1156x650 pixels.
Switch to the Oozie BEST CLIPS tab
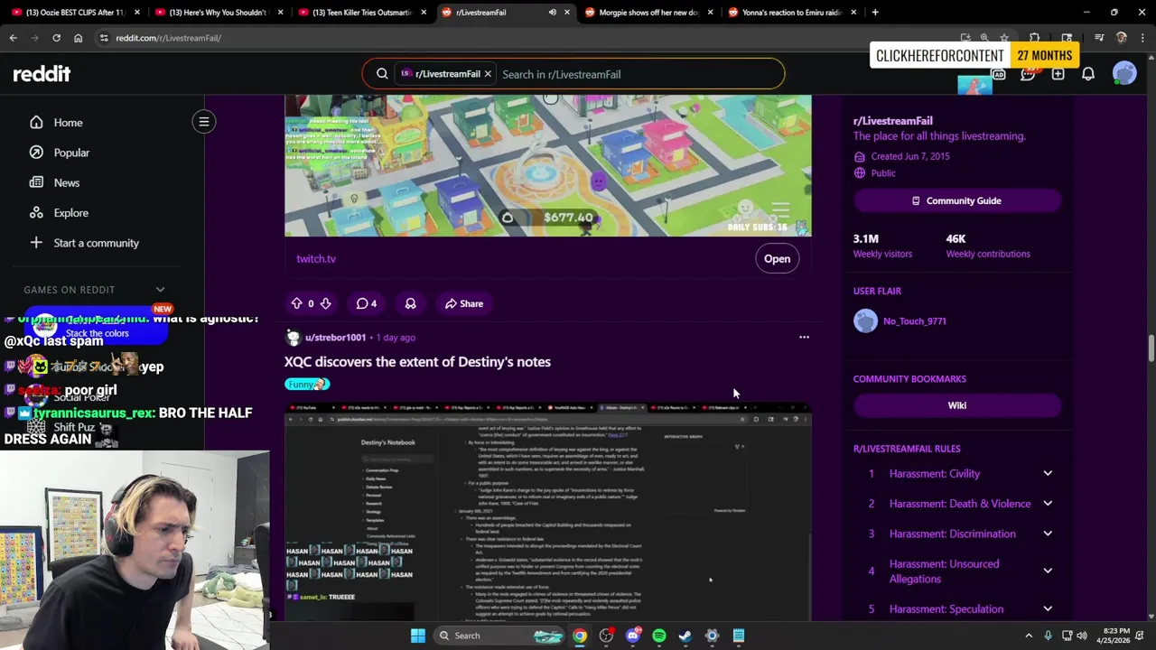(x=74, y=13)
